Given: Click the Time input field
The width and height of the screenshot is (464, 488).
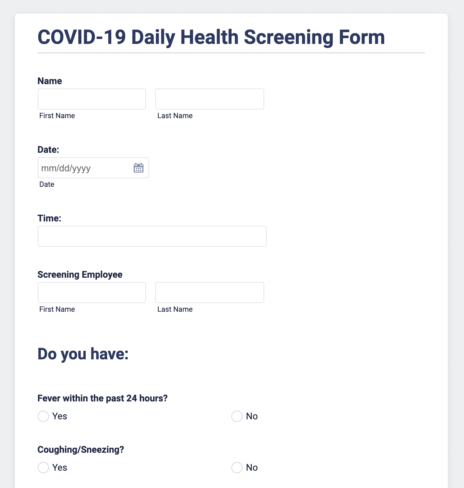Looking at the screenshot, I should (x=152, y=236).
